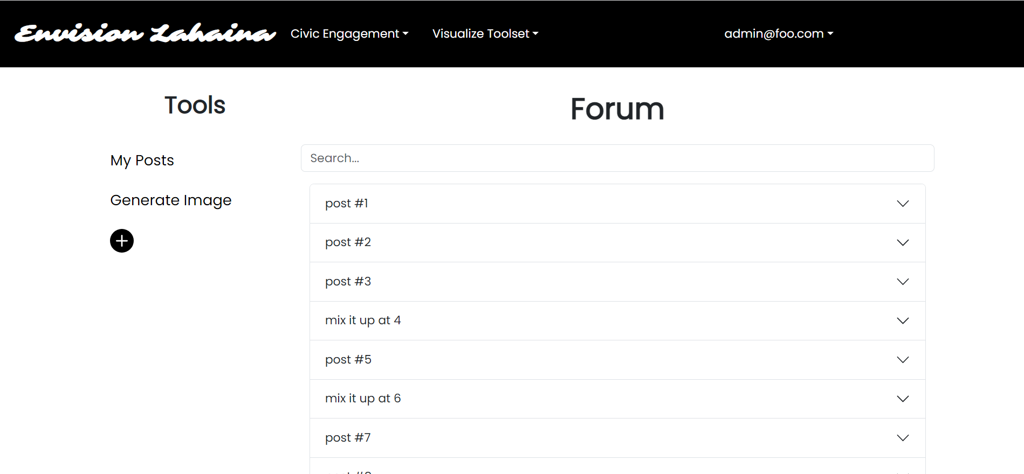Expand the post #2 chevron
The image size is (1024, 474).
pyautogui.click(x=903, y=242)
